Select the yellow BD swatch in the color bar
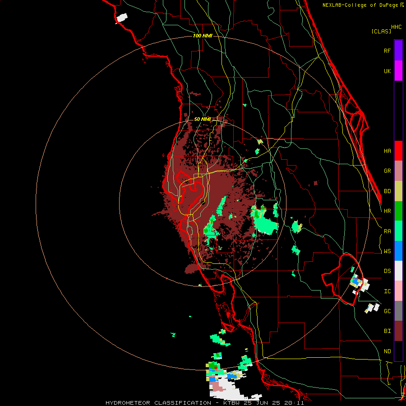Viewport: 406px width, 406px height. click(x=398, y=191)
